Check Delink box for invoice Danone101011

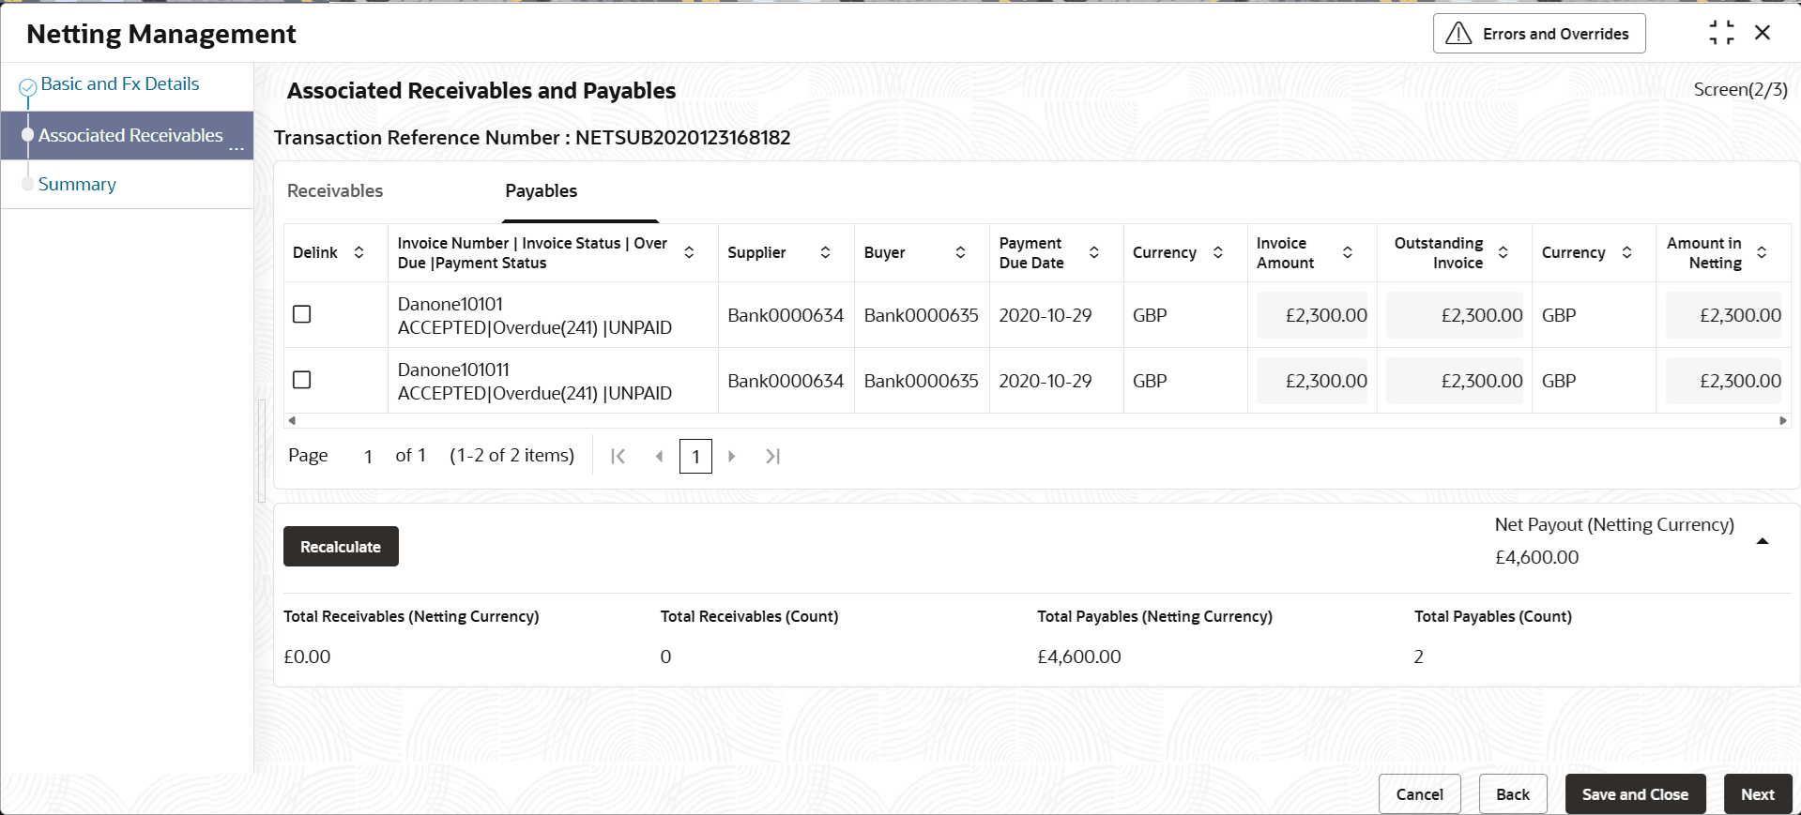click(302, 380)
